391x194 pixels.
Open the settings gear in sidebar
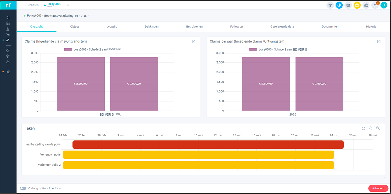tap(8, 56)
